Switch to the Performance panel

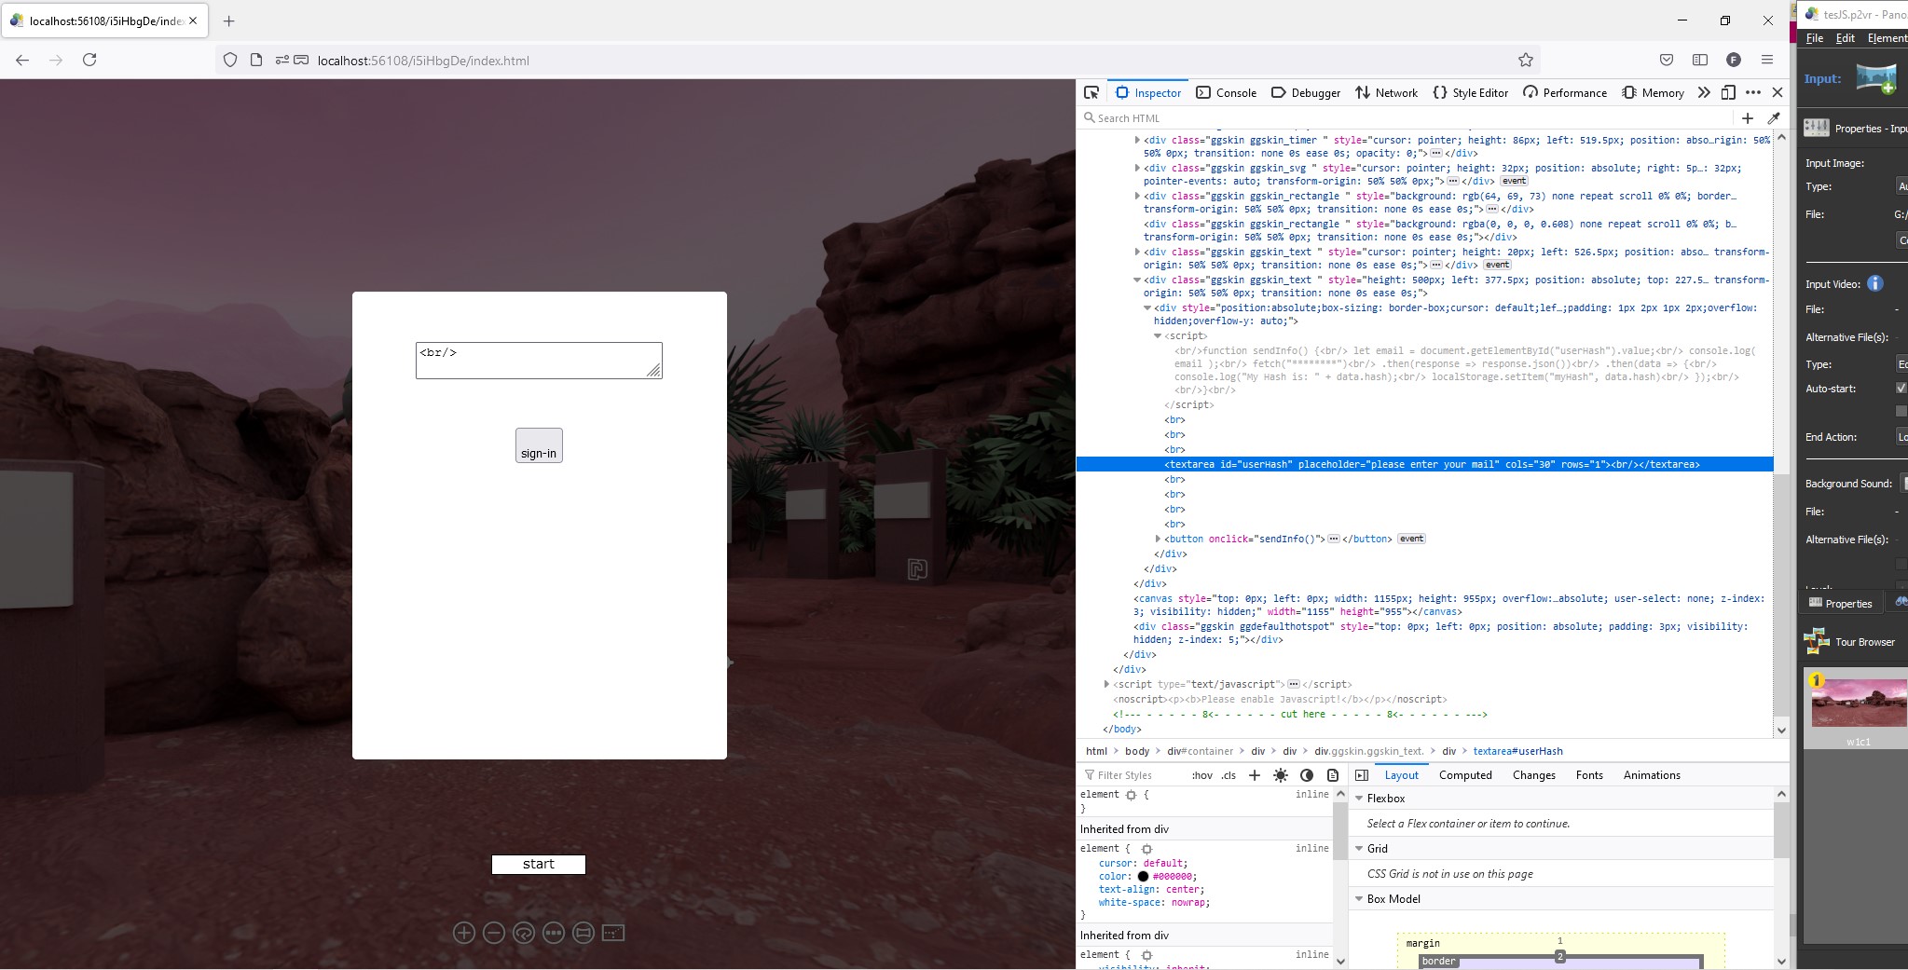(1564, 92)
